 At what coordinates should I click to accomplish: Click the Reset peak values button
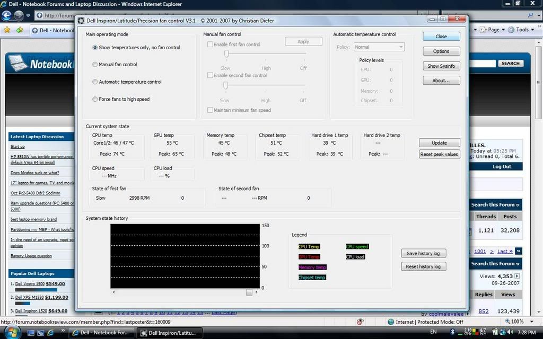440,154
